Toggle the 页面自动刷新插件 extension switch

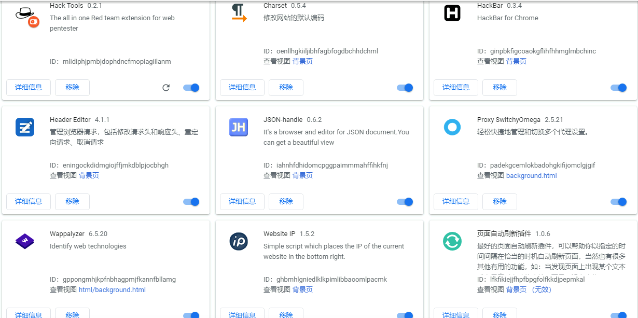tap(619, 315)
